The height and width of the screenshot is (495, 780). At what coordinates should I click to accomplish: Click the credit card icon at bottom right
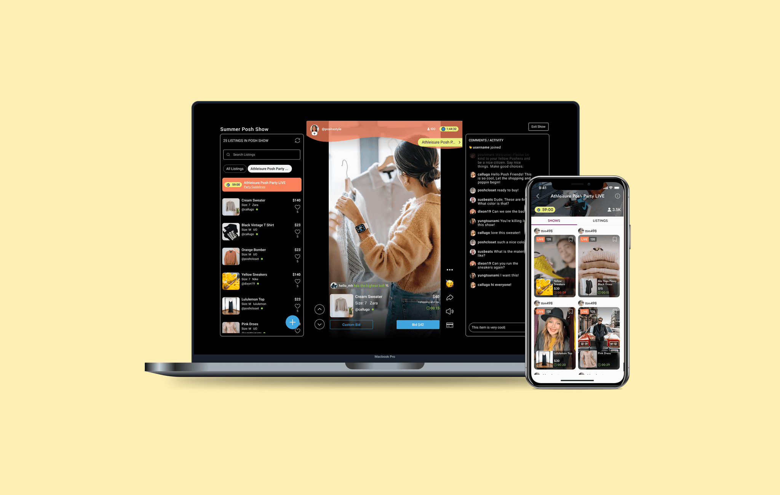tap(450, 324)
